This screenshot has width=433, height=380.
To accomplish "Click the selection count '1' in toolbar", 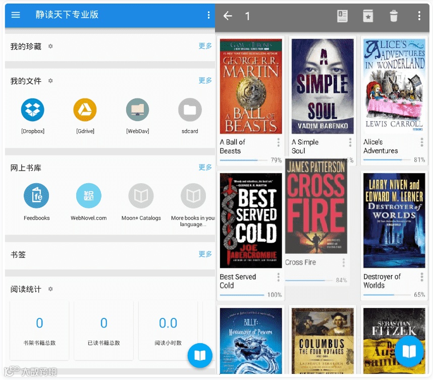I will coord(248,16).
